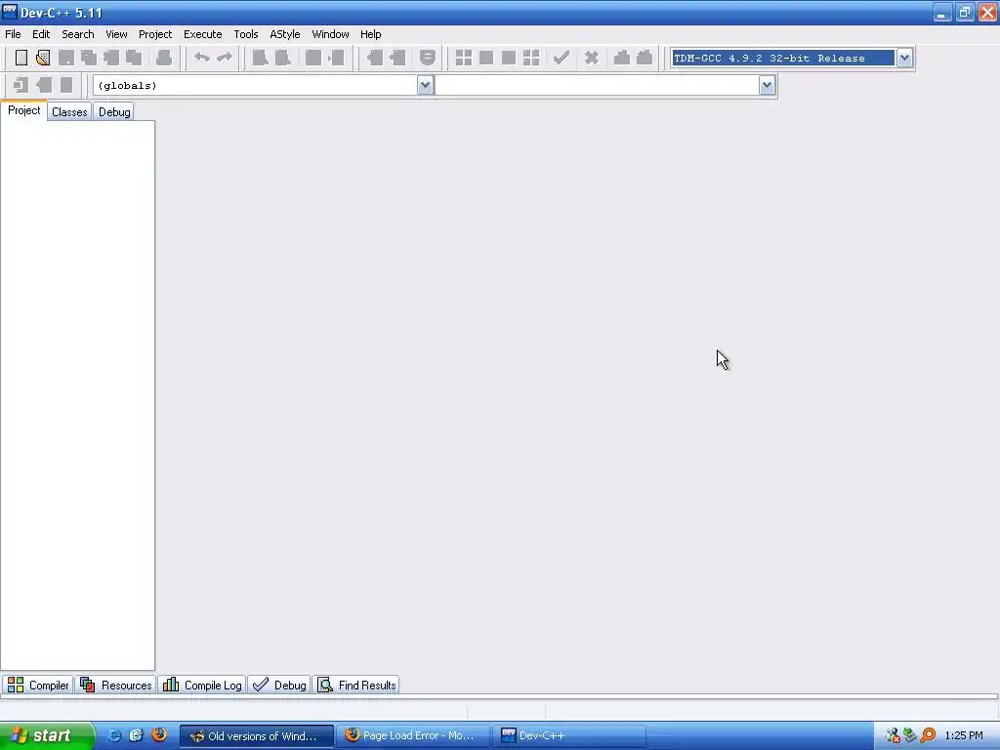The image size is (1000, 750).
Task: Click the Delete Profiling Information icon
Action: (x=645, y=58)
